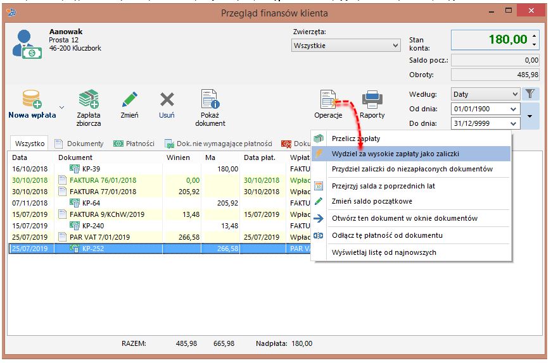This screenshot has height=363, width=551.
Task: Choose Wydziel za wysokie zapłaty jako zaliczki
Action: (x=411, y=154)
